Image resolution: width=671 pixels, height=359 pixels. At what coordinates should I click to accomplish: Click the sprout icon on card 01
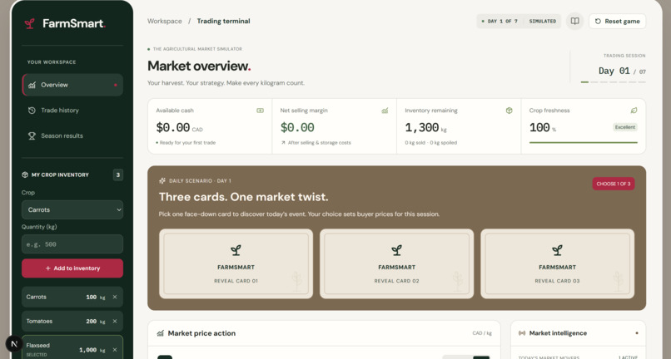(x=236, y=250)
